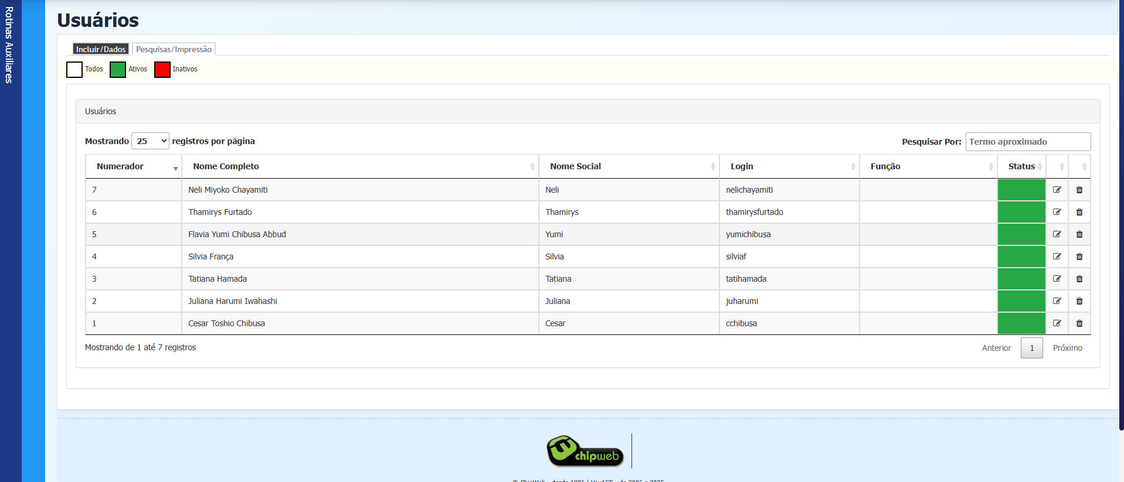Click the trash icon for Thamirys Furtado
1124x482 pixels.
(x=1079, y=212)
